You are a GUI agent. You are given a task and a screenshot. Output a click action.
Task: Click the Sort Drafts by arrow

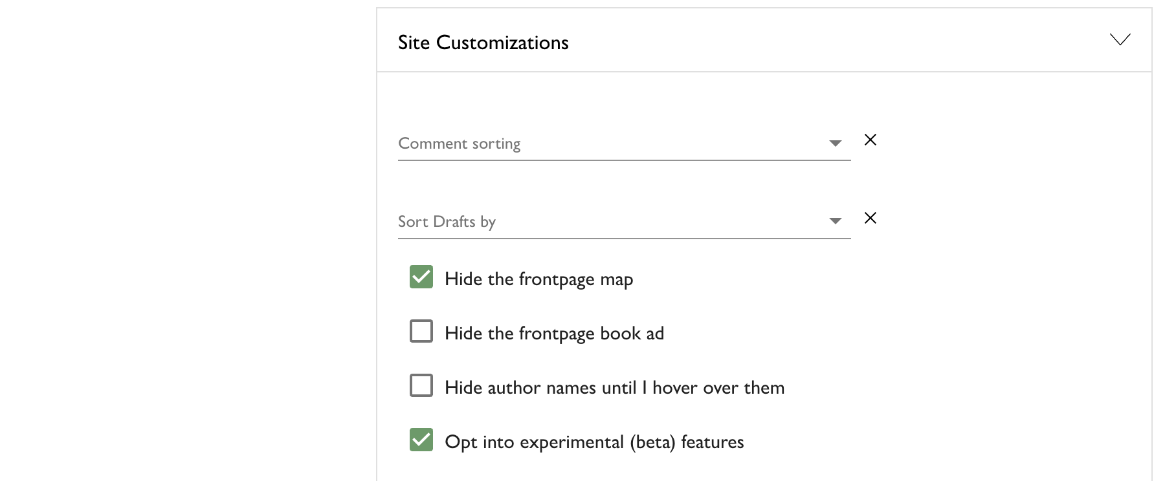tap(836, 221)
